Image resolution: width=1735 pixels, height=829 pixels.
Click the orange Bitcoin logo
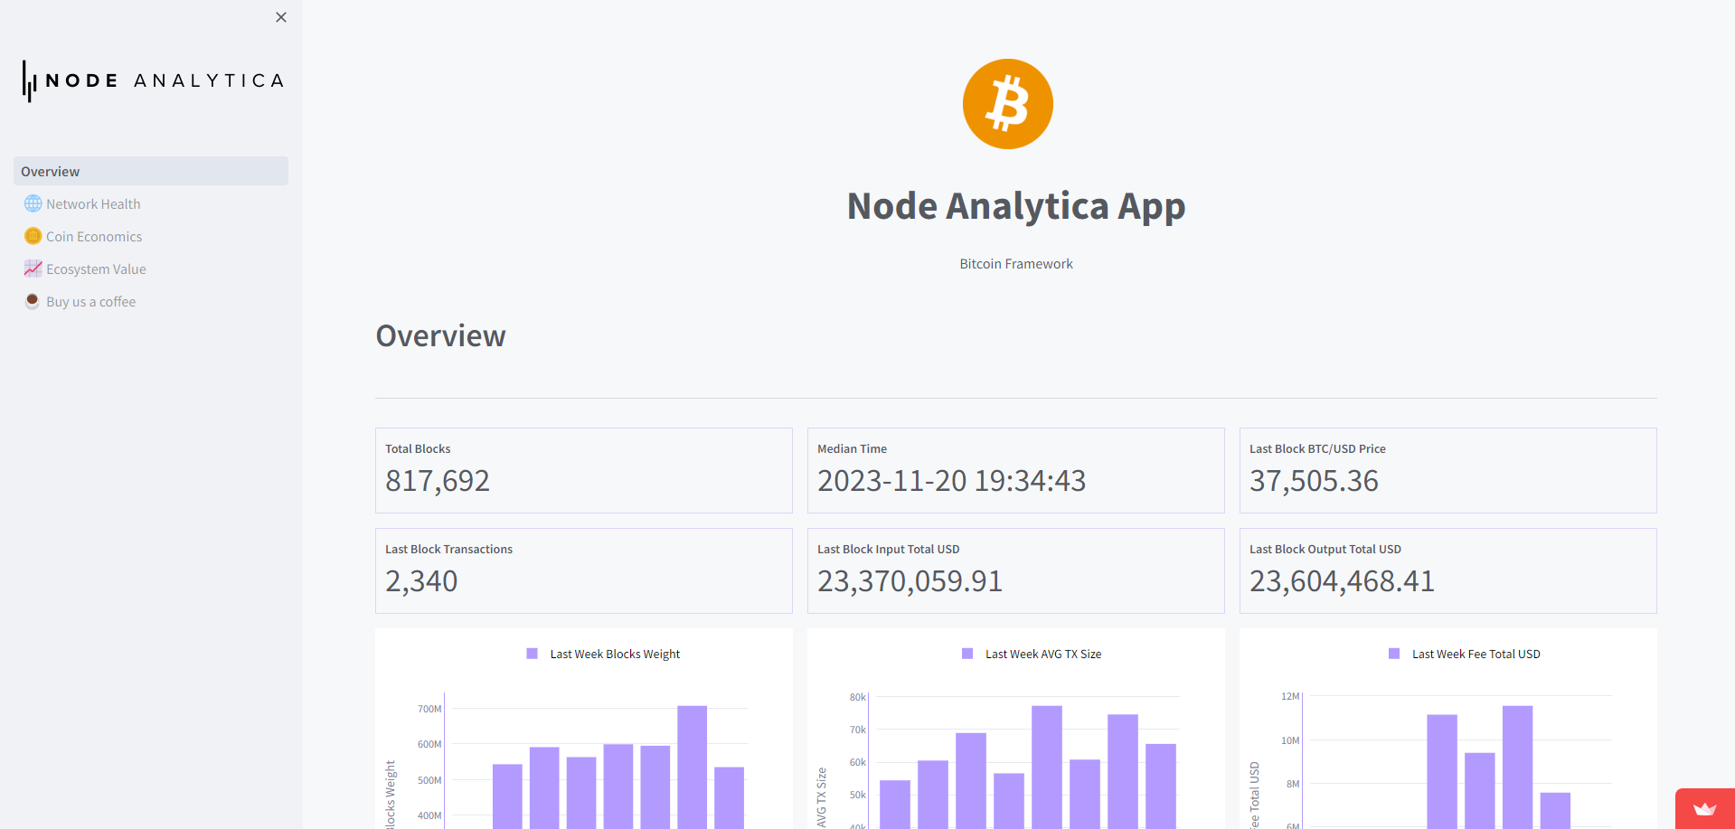(x=1008, y=104)
